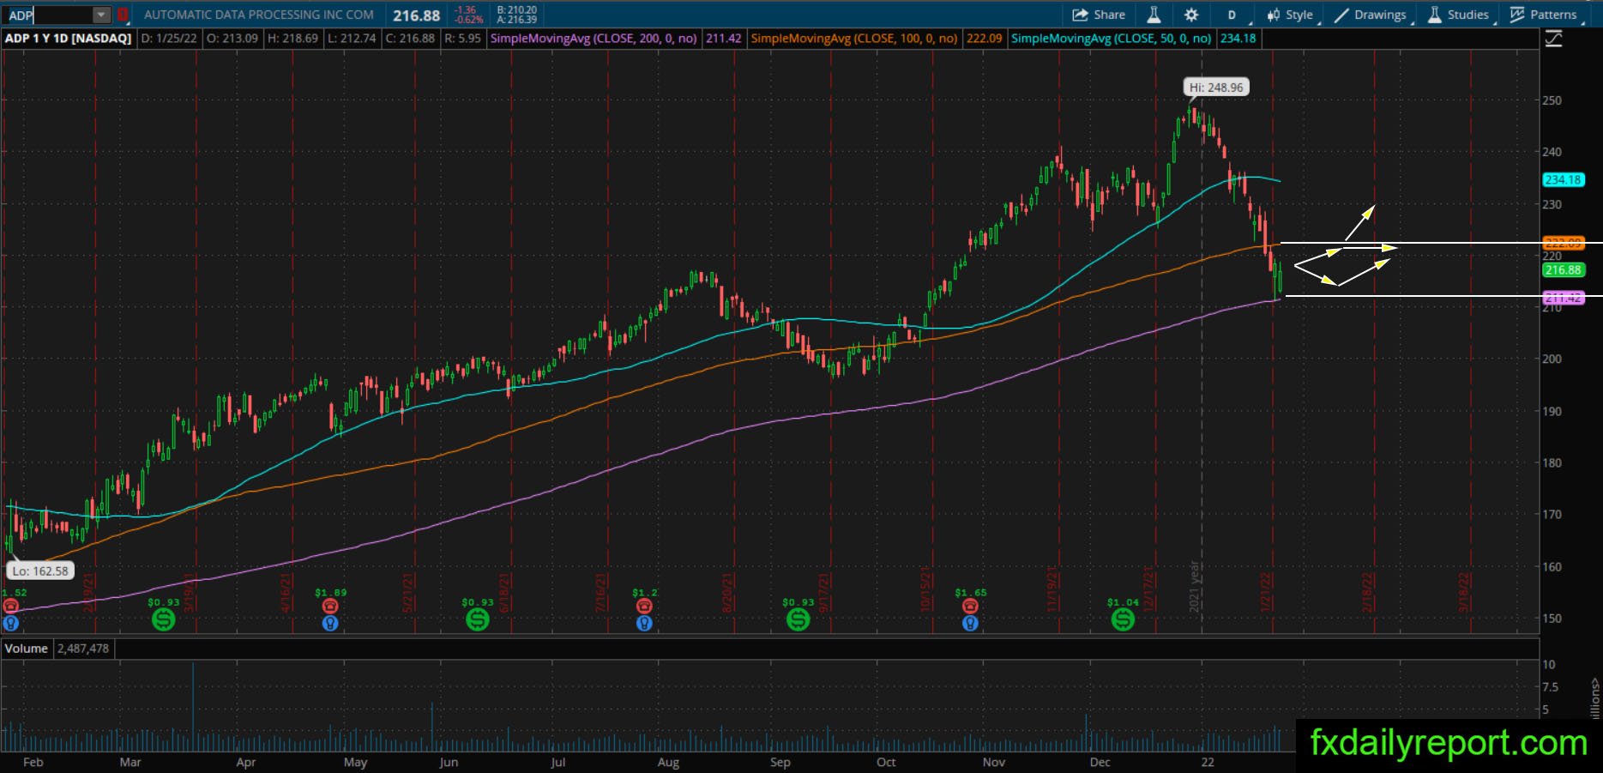The height and width of the screenshot is (773, 1603).
Task: Click into the ADP symbol input field
Action: [x=48, y=15]
